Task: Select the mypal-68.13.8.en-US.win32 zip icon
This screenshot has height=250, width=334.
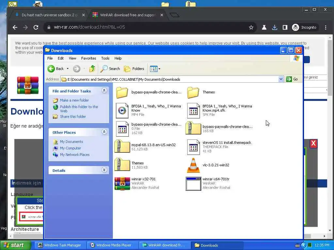Action: click(x=122, y=146)
